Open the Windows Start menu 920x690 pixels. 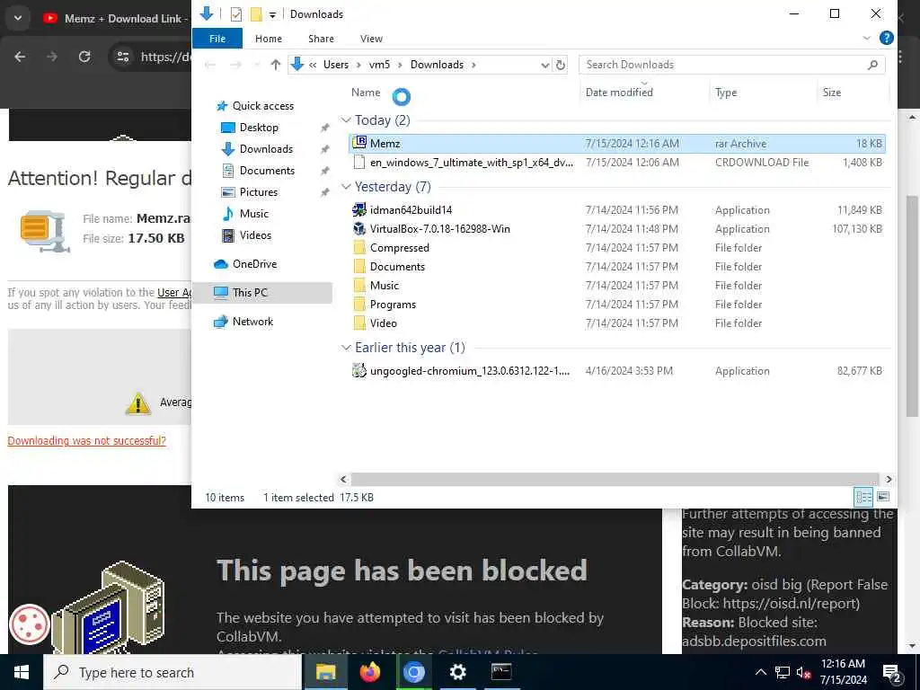[22, 672]
